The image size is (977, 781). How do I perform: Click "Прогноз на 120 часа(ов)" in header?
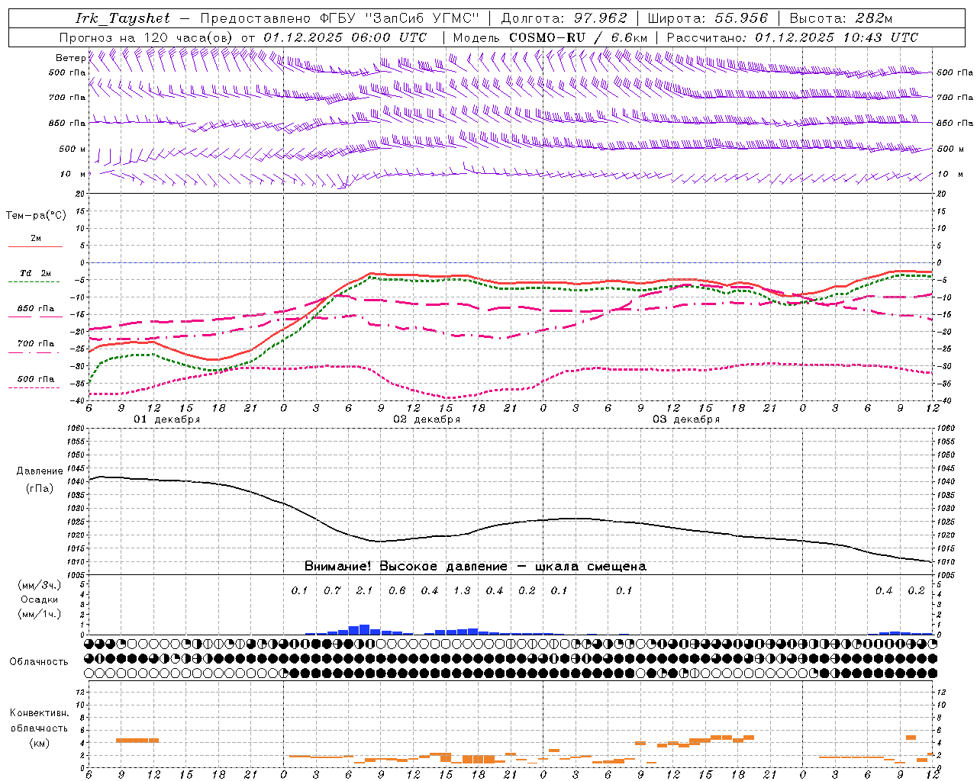pos(147,37)
